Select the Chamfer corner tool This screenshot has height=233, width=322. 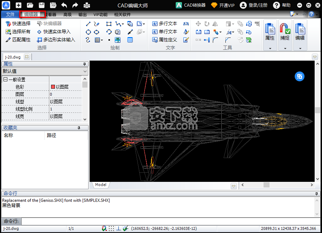228,40
